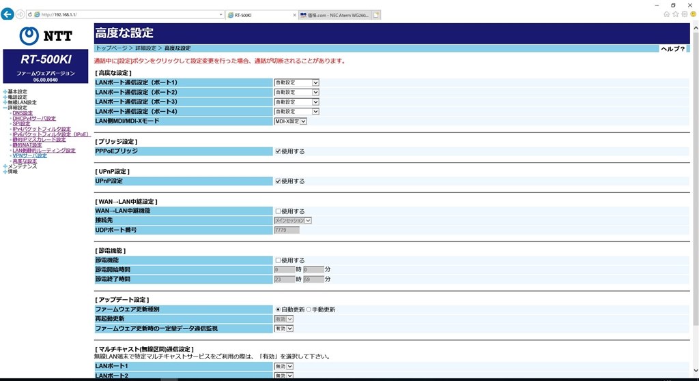Viewport: 699px width, 381px height.
Task: Click トップページ in the breadcrumb
Action: [x=111, y=48]
